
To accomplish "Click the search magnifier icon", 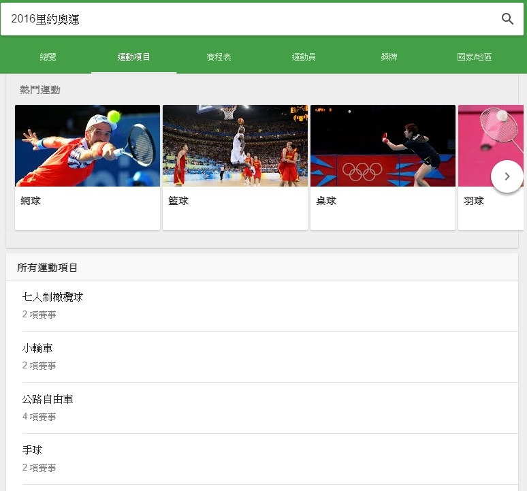I will (x=507, y=19).
